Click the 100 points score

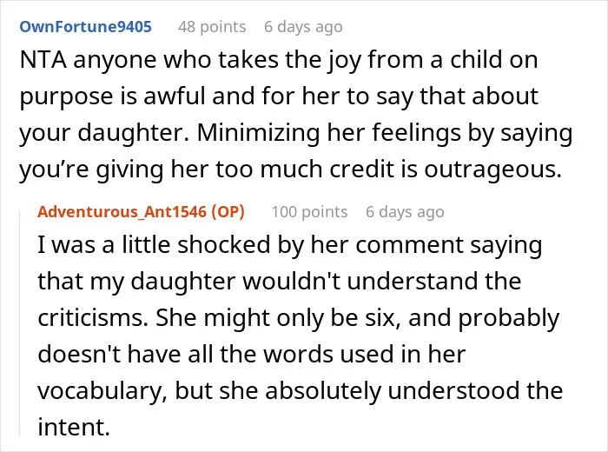[x=309, y=212]
